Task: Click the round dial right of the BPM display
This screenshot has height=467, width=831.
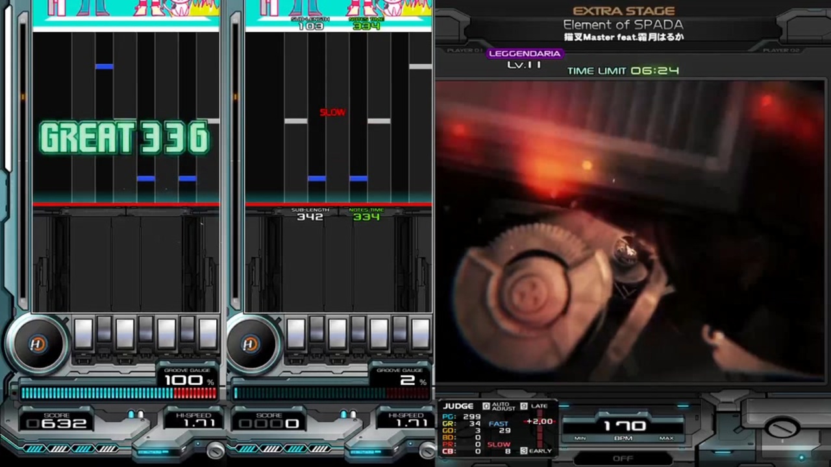Action: point(782,428)
